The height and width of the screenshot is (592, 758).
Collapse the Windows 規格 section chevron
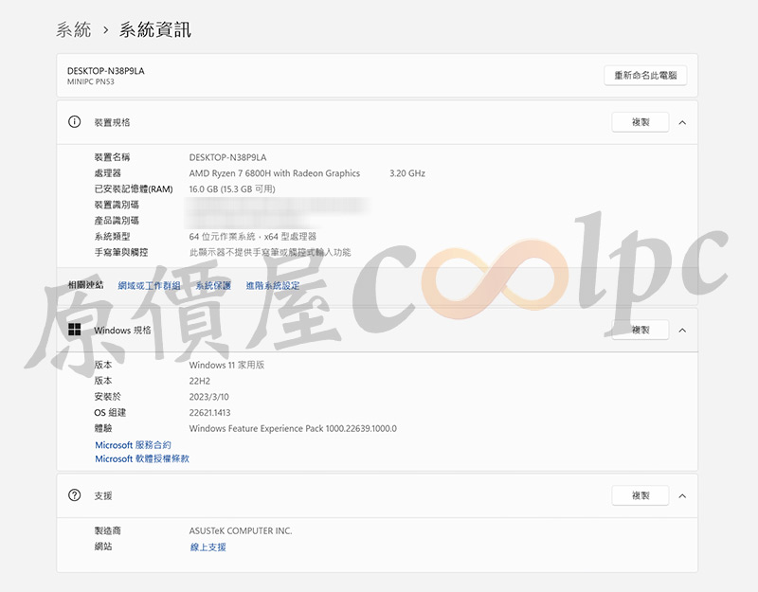point(682,331)
